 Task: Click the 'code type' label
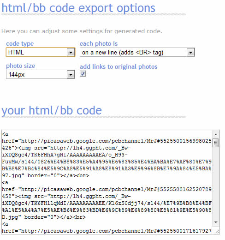coord(20,44)
